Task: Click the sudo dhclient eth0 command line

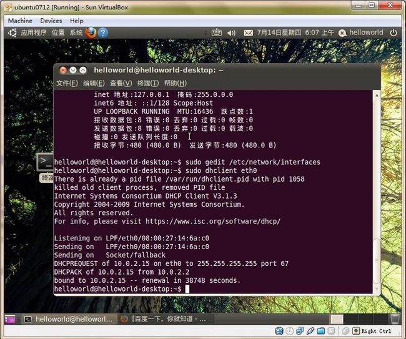Action: (x=221, y=171)
